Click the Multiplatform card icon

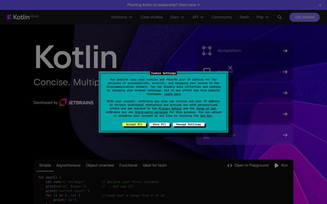pyautogui.click(x=207, y=51)
